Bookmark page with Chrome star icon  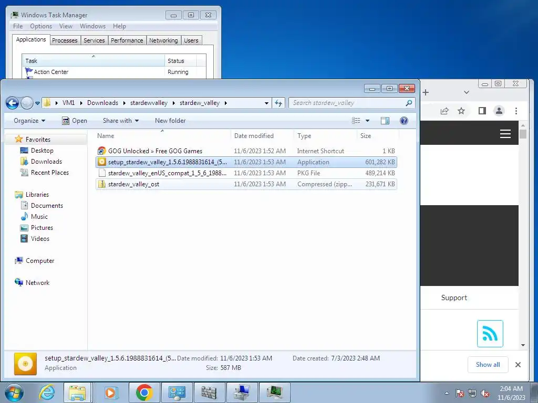pyautogui.click(x=461, y=111)
